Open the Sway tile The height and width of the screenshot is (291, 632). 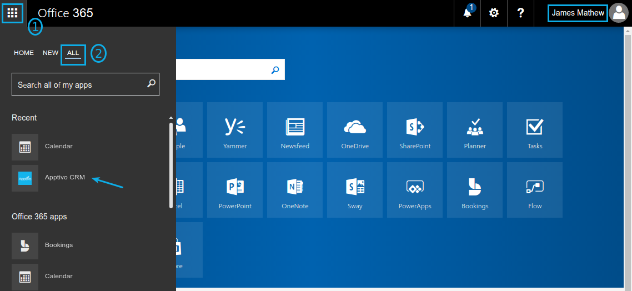click(355, 190)
